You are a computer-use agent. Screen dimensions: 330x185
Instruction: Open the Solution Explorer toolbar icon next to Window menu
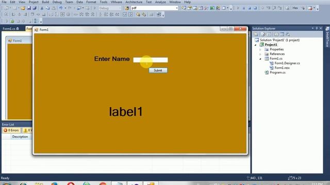(184, 8)
